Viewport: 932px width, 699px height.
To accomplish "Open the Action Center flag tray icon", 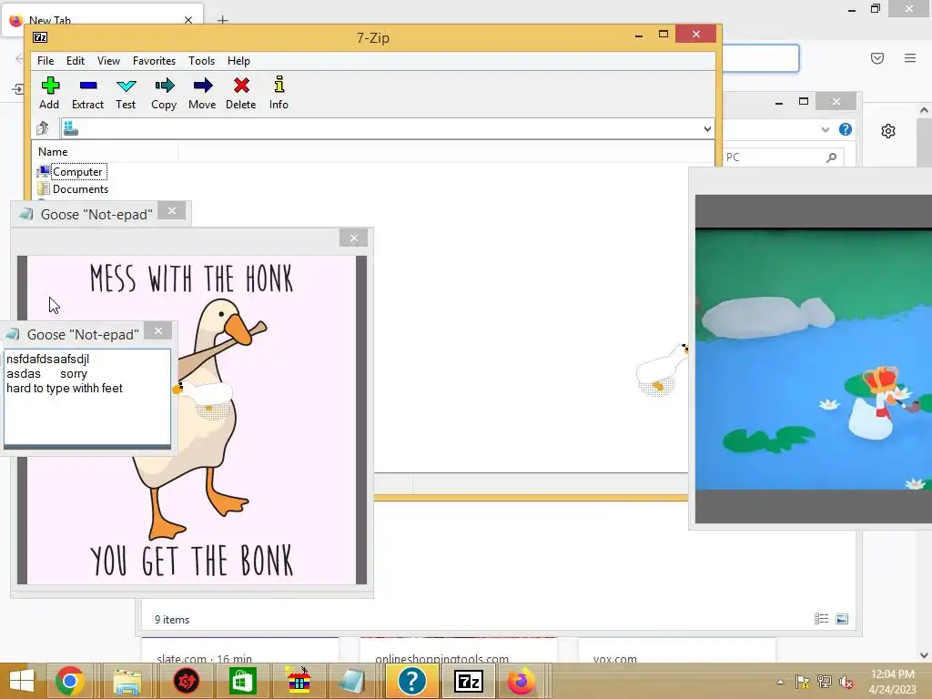I will click(x=802, y=682).
